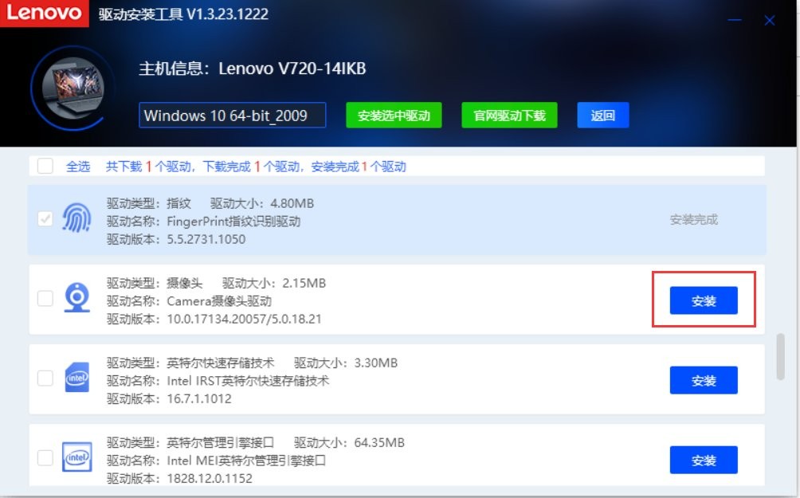This screenshot has width=800, height=498.
Task: Click the 驱动大小 4.80MB text
Action: pyautogui.click(x=262, y=203)
